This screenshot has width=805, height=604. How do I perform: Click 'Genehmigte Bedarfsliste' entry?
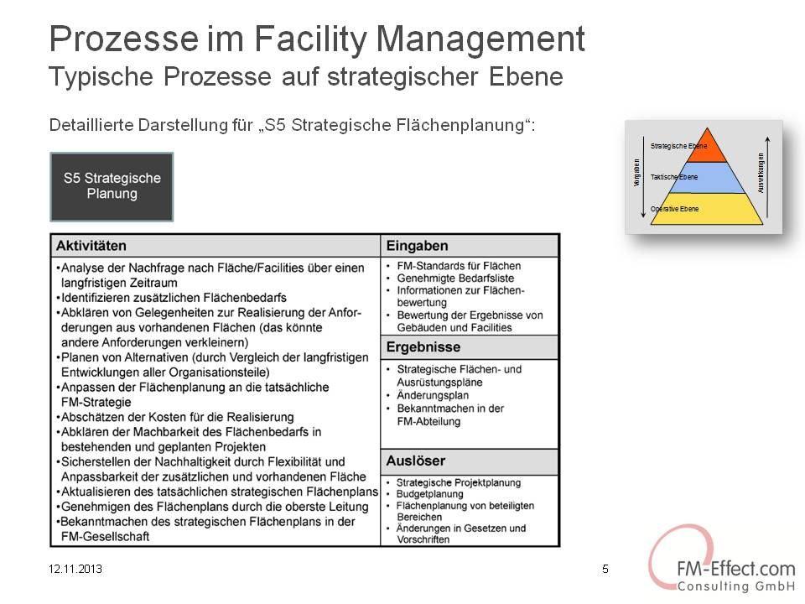[450, 278]
